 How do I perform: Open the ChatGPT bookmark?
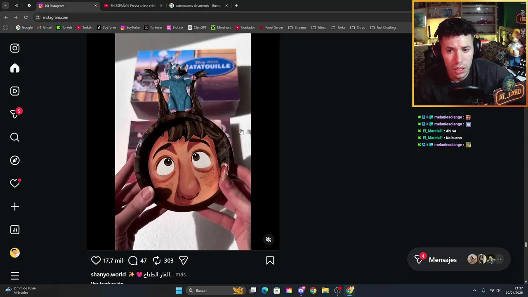[197, 28]
